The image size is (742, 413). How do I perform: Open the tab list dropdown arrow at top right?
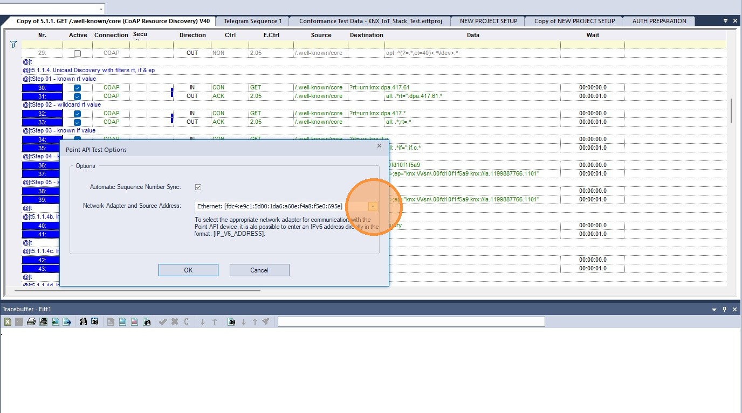[725, 21]
